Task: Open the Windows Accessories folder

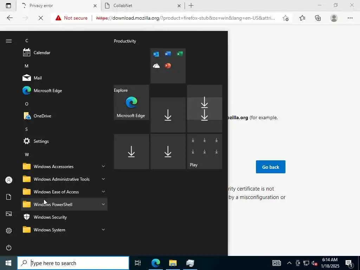Action: 64,166
